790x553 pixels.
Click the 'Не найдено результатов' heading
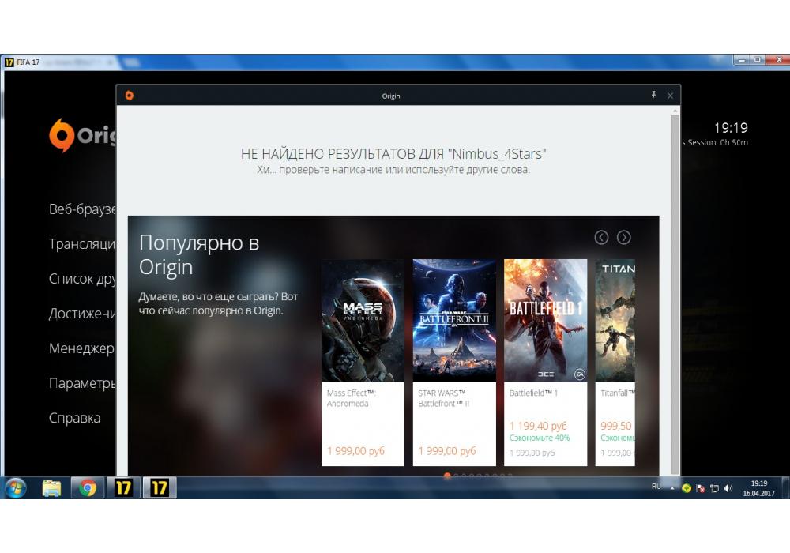(393, 153)
